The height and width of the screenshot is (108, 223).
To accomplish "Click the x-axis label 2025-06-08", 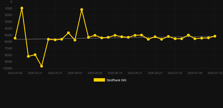I will point(95,73).
